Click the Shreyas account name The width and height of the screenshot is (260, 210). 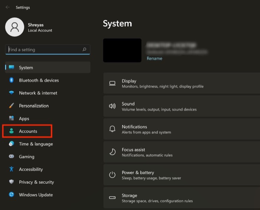[x=36, y=25]
